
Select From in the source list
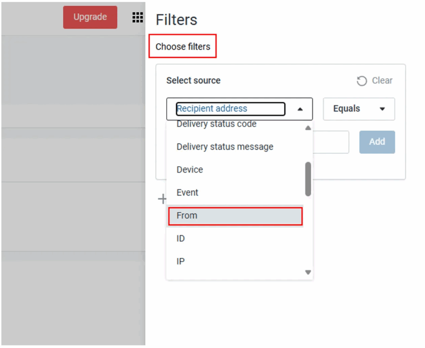[x=235, y=216]
